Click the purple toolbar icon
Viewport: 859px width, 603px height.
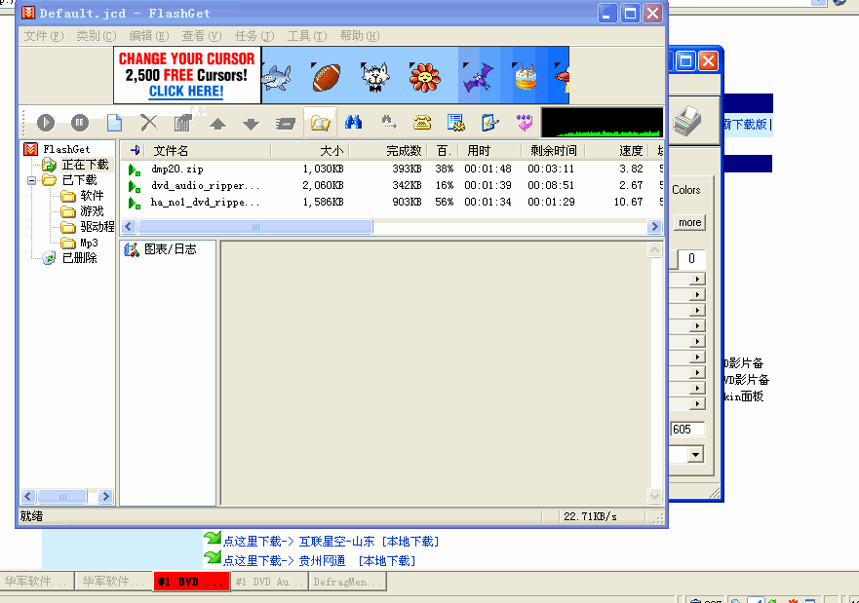pyautogui.click(x=525, y=123)
